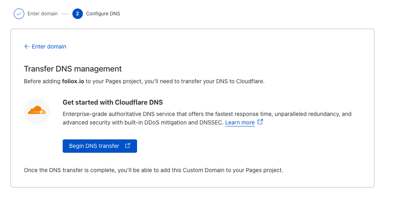Click the completed step checkmark icon

[x=19, y=14]
